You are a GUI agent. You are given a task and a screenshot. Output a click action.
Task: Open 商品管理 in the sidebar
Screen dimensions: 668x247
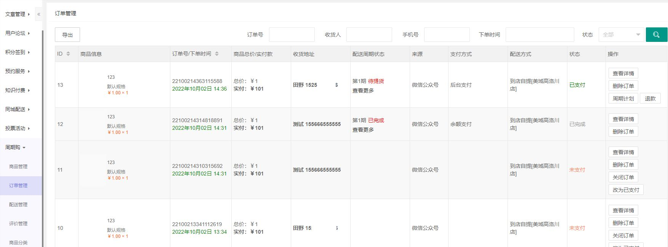tap(18, 166)
